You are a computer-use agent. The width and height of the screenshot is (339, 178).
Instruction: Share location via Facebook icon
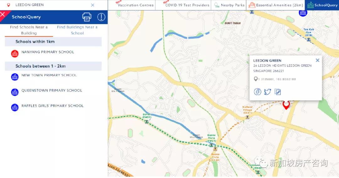[x=257, y=92]
